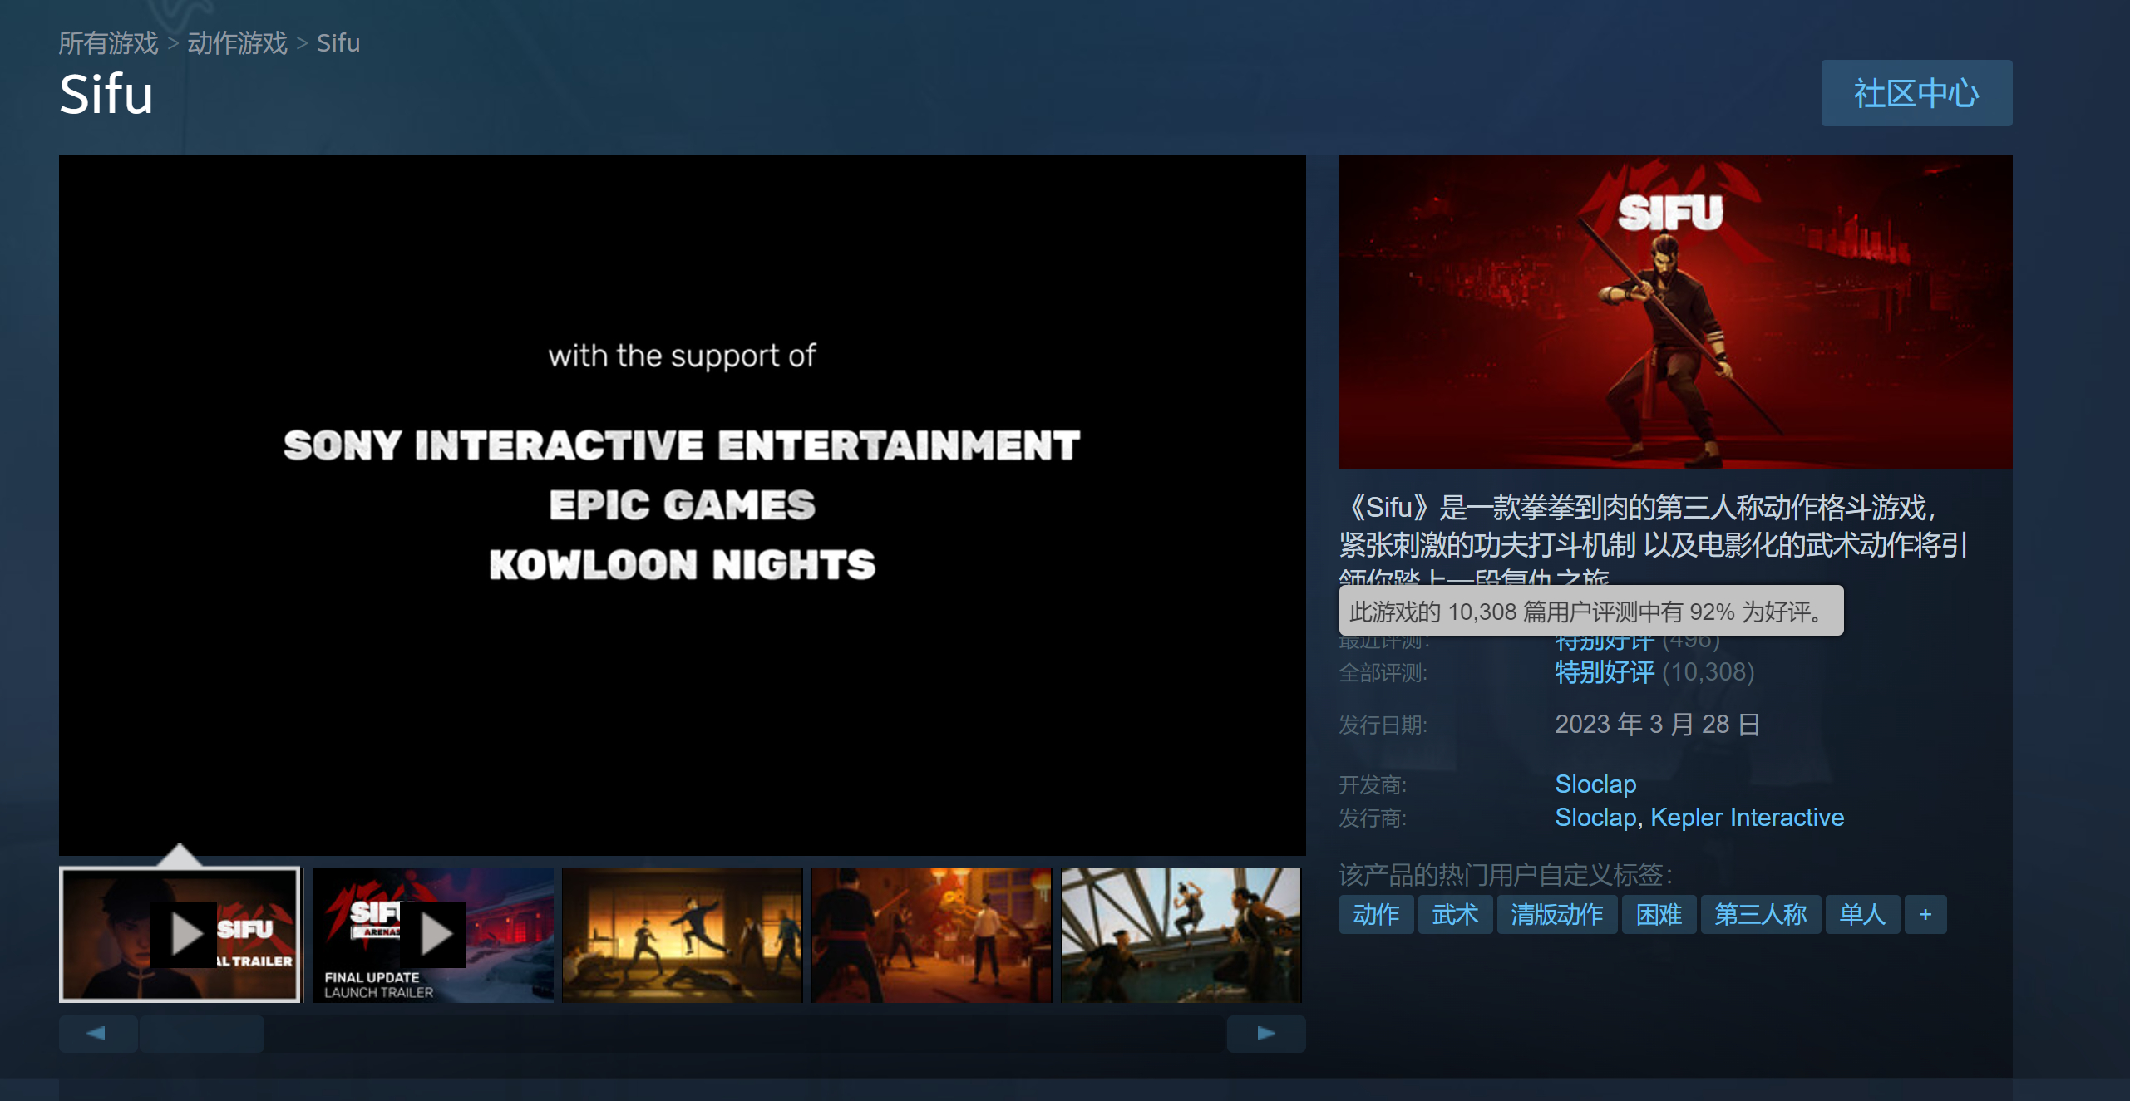Open the 动作游戏 breadcrumb link
Image resolution: width=2130 pixels, height=1101 pixels.
pyautogui.click(x=237, y=43)
